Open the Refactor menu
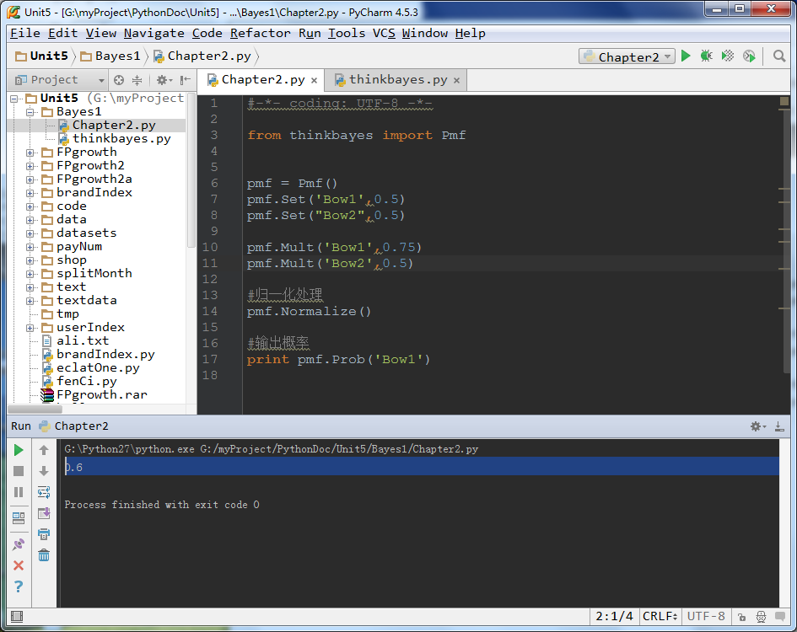Screen dimensions: 797x632 [261, 33]
